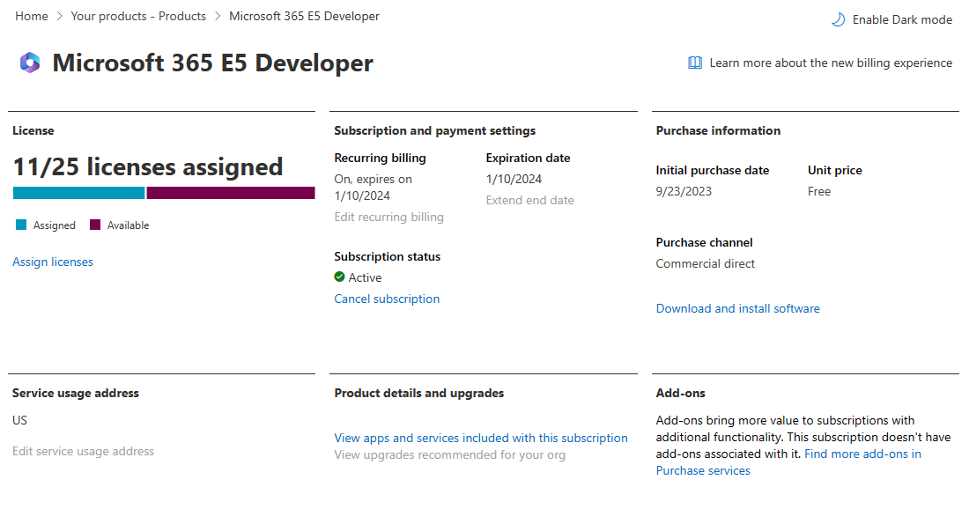969x524 pixels.
Task: Select the expiration date value 1/10/2024
Action: click(x=514, y=179)
